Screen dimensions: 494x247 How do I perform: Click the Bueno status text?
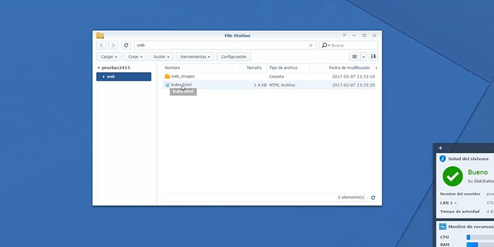(477, 172)
